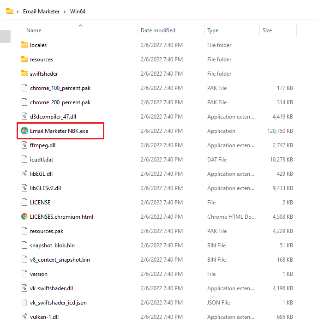This screenshot has height=323, width=318.
Task: Click the 10,273 KB size value
Action: (x=282, y=160)
